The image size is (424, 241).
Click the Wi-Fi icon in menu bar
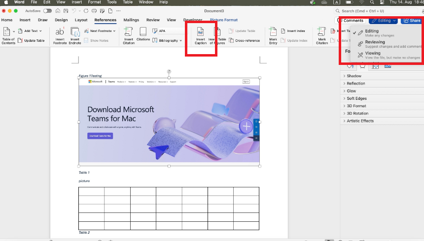361,2
